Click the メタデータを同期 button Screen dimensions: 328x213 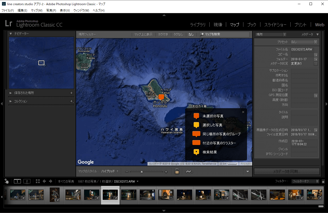(287, 171)
